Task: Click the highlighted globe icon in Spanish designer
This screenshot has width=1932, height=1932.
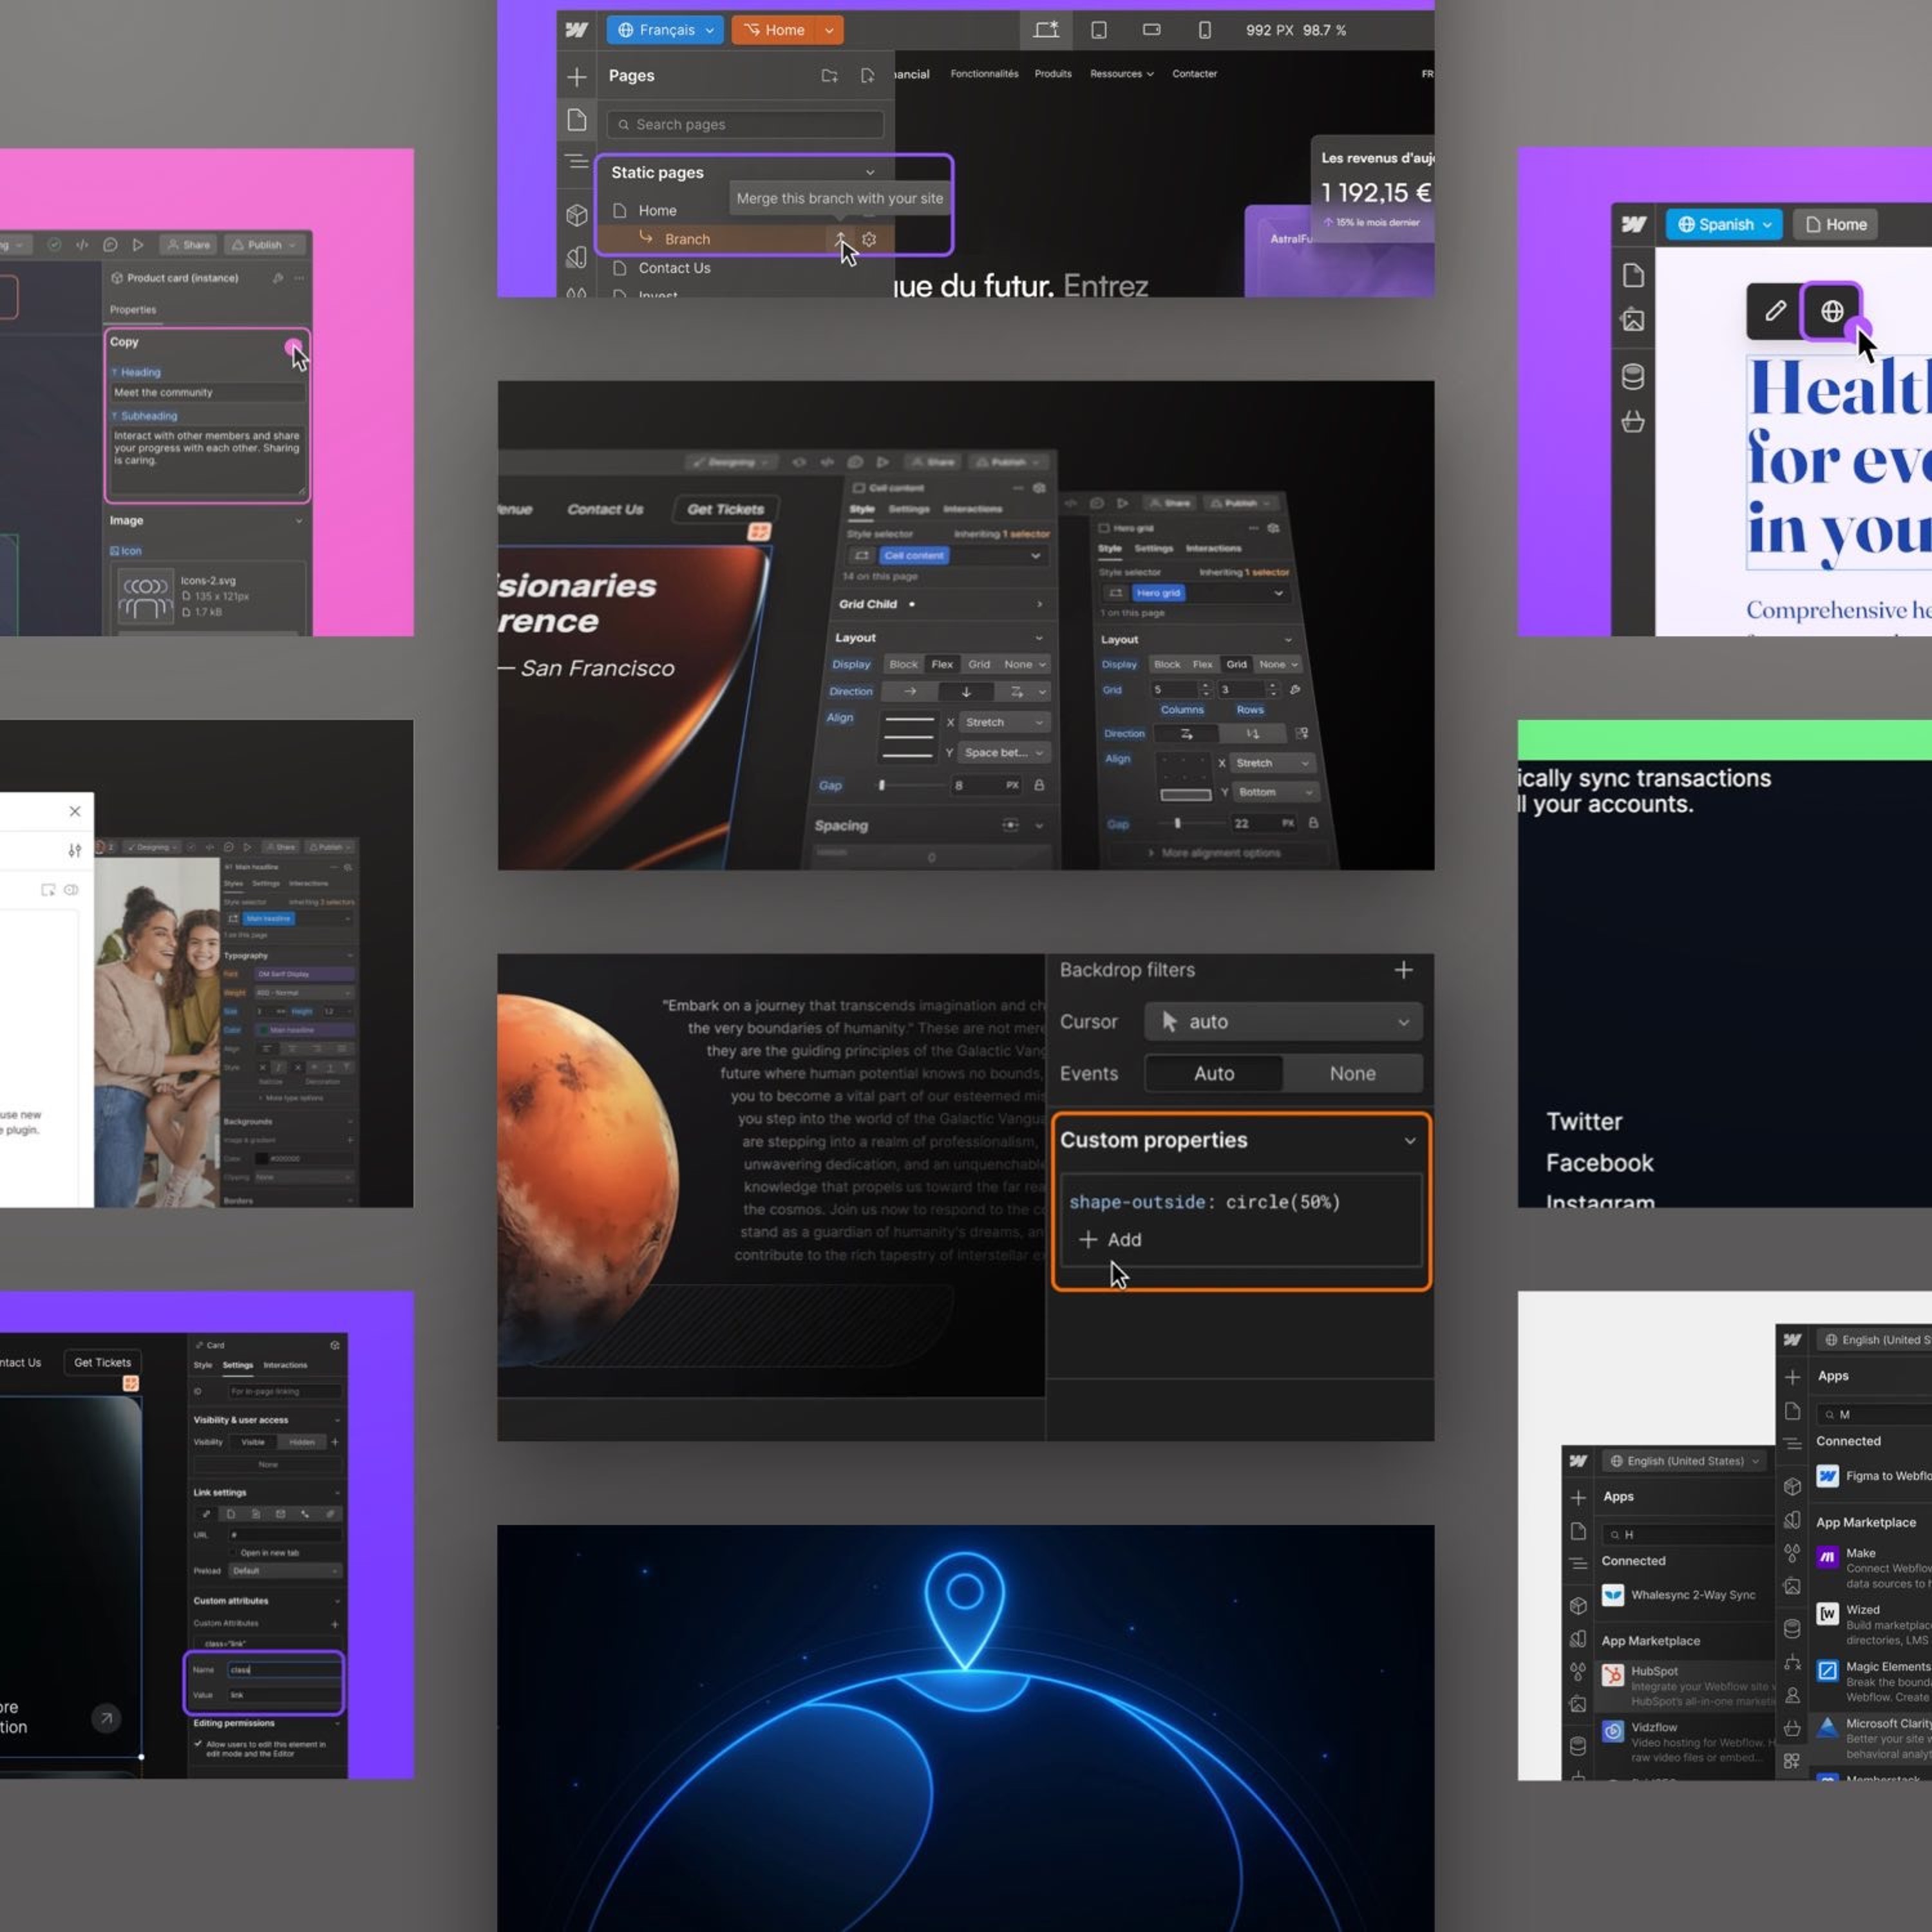Action: coord(1832,311)
